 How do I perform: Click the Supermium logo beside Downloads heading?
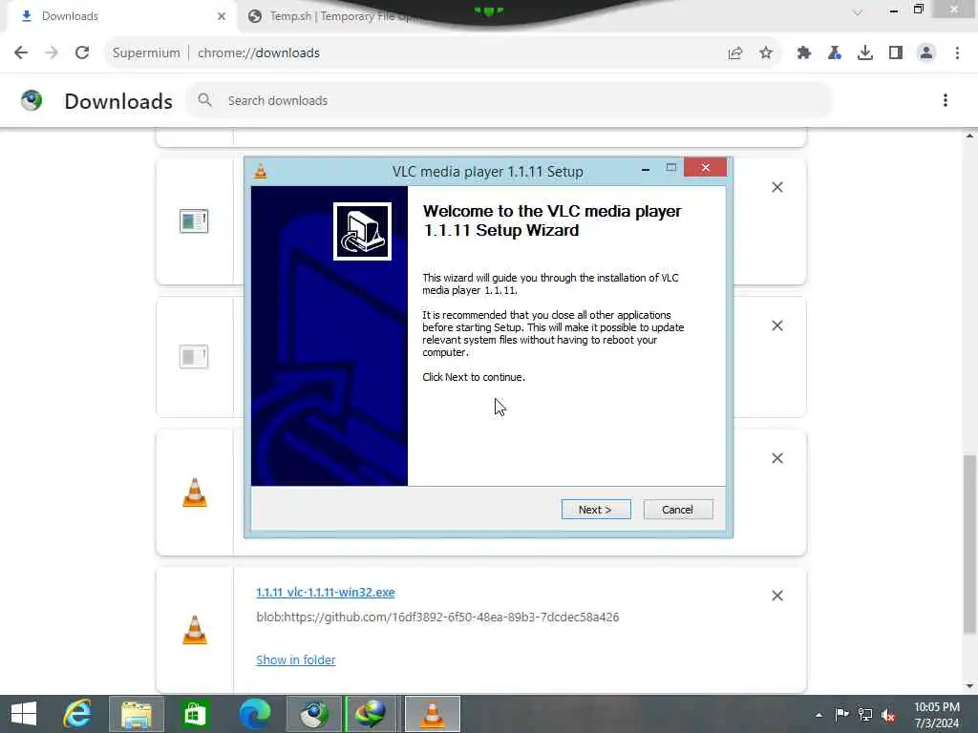[32, 100]
